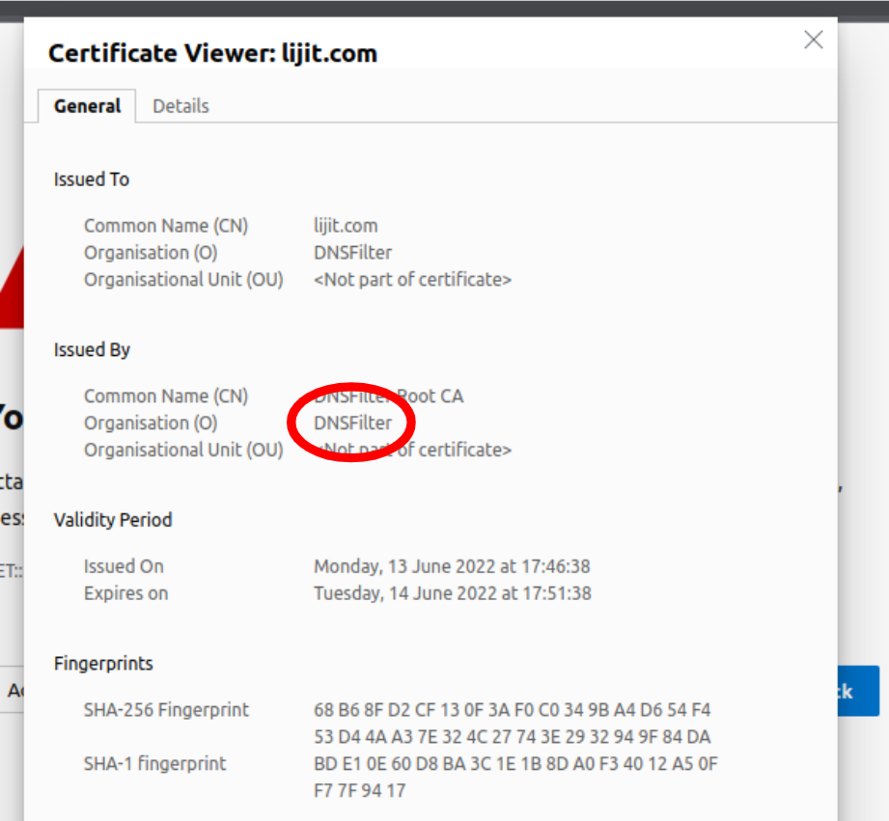Click the Issued On date value

point(452,566)
